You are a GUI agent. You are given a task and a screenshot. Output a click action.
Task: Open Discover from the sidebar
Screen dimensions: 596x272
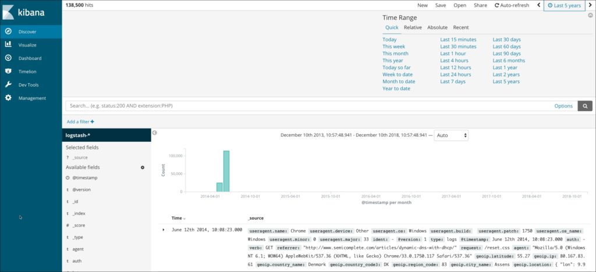click(x=30, y=32)
